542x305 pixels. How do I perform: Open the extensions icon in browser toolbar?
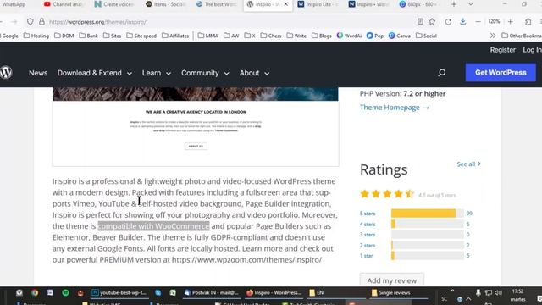coord(528,21)
